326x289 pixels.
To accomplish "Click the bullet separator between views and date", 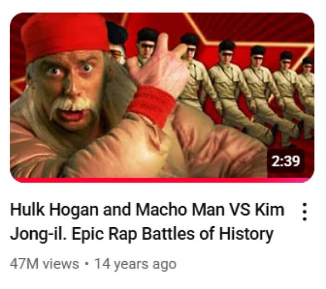I will (87, 264).
